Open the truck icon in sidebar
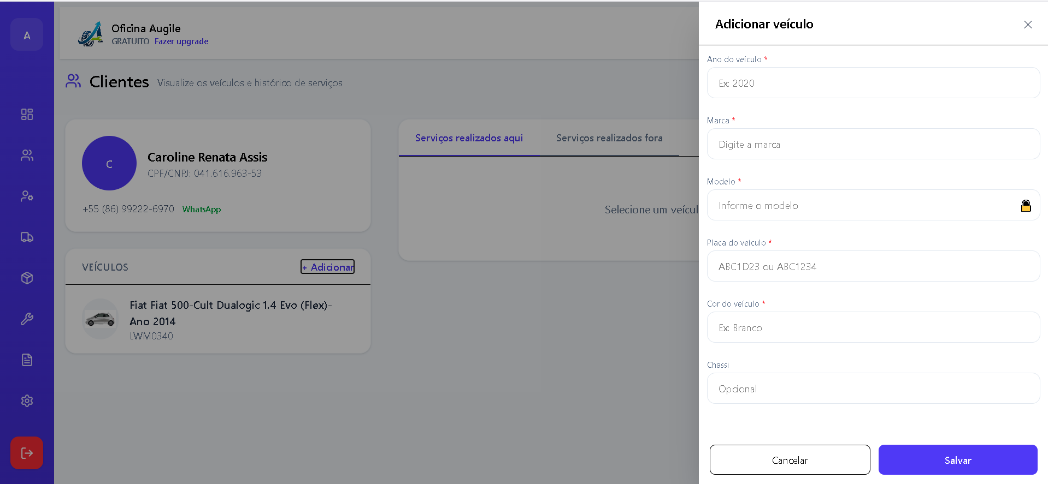The height and width of the screenshot is (484, 1048). point(27,237)
